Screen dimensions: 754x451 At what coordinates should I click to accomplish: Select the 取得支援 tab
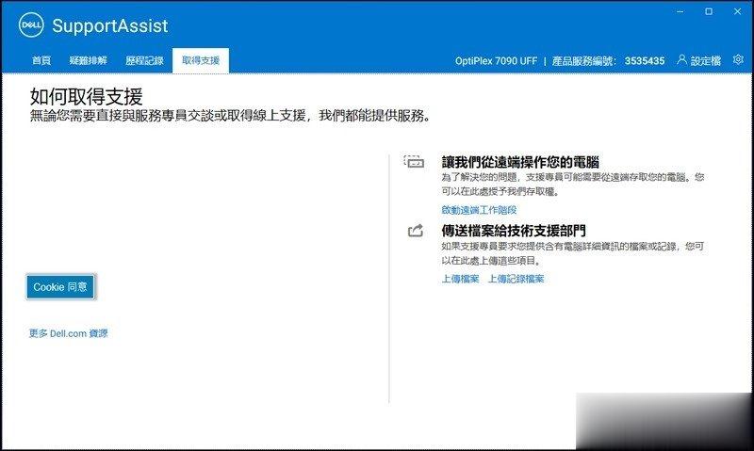pyautogui.click(x=201, y=60)
